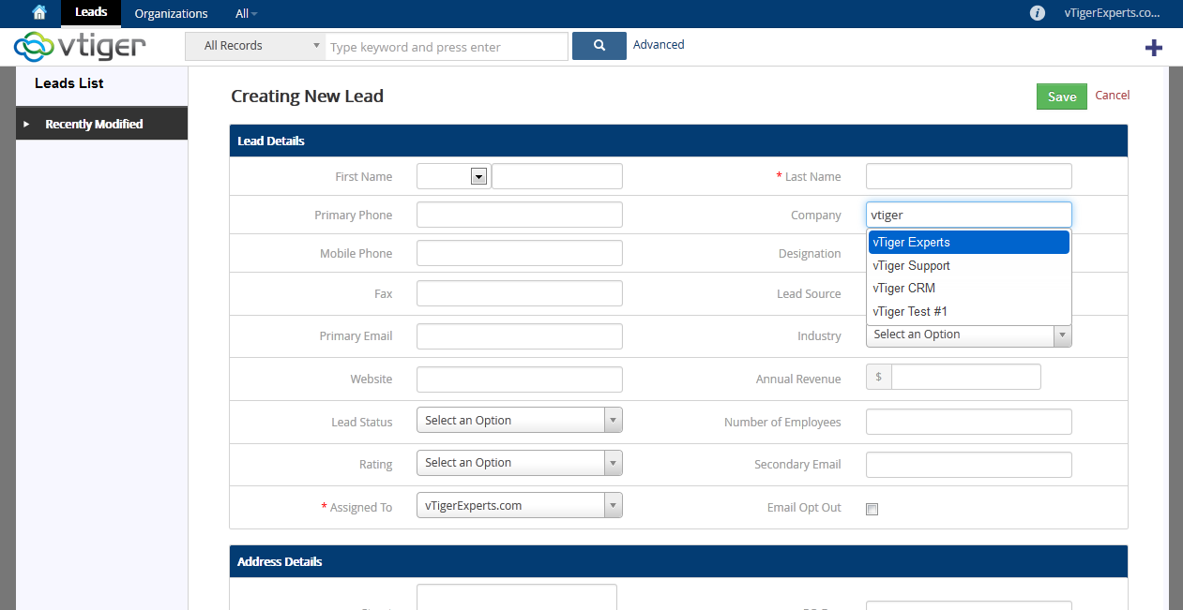Click the Annual Revenue field
The image size is (1183, 610).
[965, 377]
